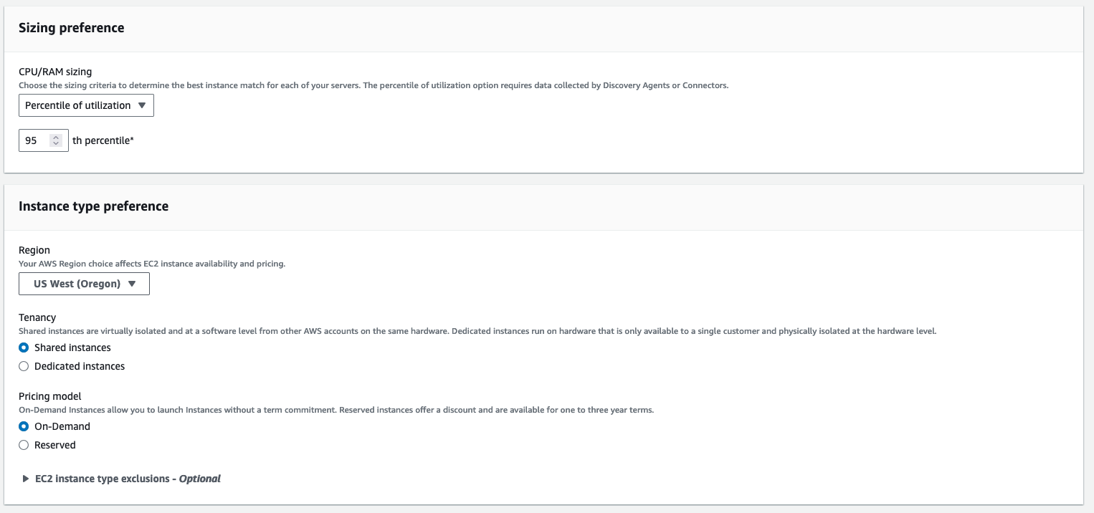Click the Shared instances radio button
This screenshot has height=513, width=1094.
click(x=24, y=347)
